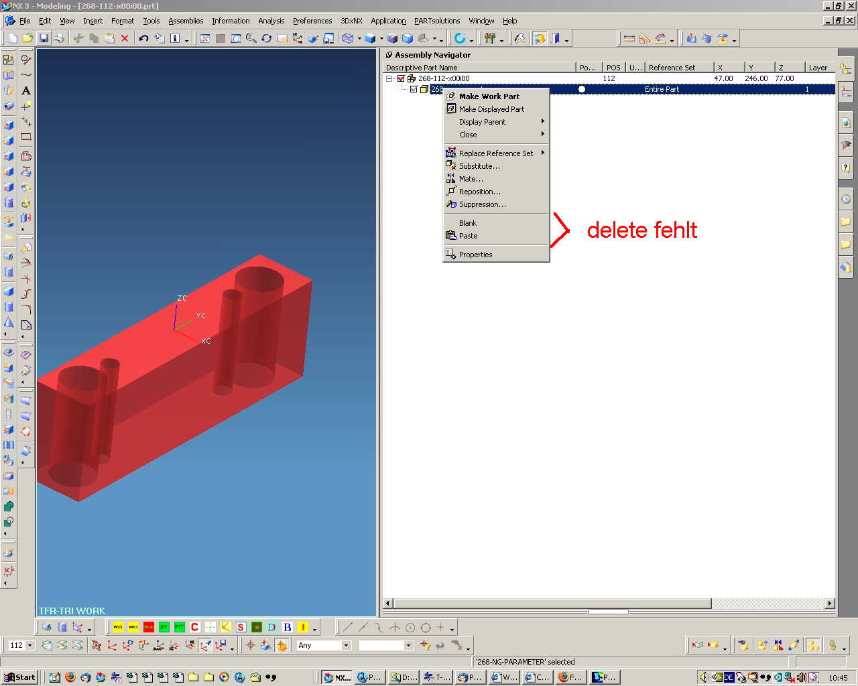
Task: Click the blue circular Update icon
Action: 460,39
